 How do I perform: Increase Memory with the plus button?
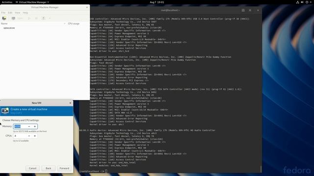click(x=35, y=126)
